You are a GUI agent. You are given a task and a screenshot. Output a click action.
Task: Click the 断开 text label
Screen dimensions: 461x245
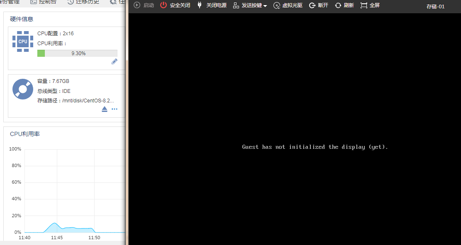pos(323,5)
